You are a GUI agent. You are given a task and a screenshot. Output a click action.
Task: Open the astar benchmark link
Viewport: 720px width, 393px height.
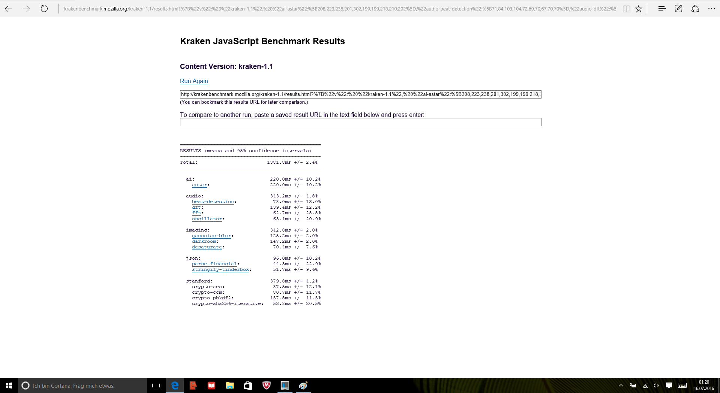pyautogui.click(x=199, y=185)
